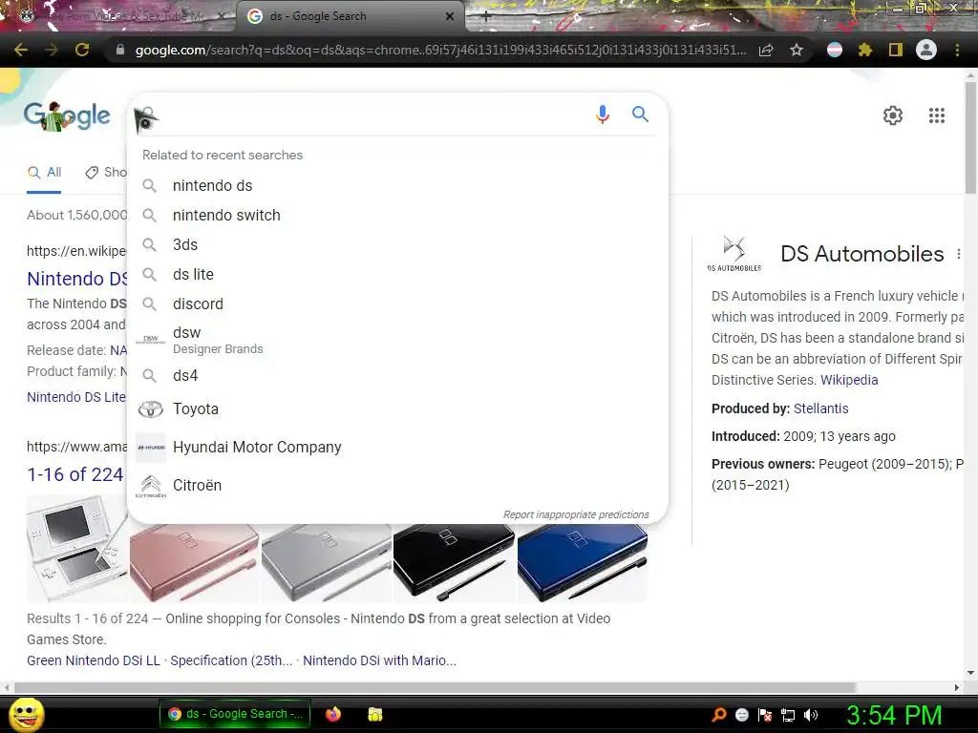Image resolution: width=978 pixels, height=733 pixels.
Task: Open the blue Nintendo DS Lite thumbnail
Action: click(x=582, y=563)
